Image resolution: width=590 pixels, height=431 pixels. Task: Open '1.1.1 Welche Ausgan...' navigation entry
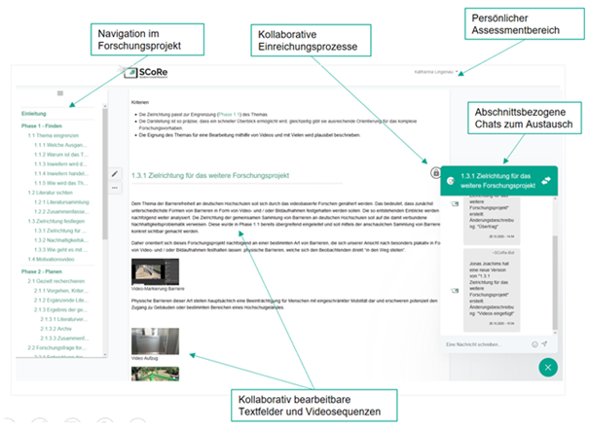[x=60, y=145]
